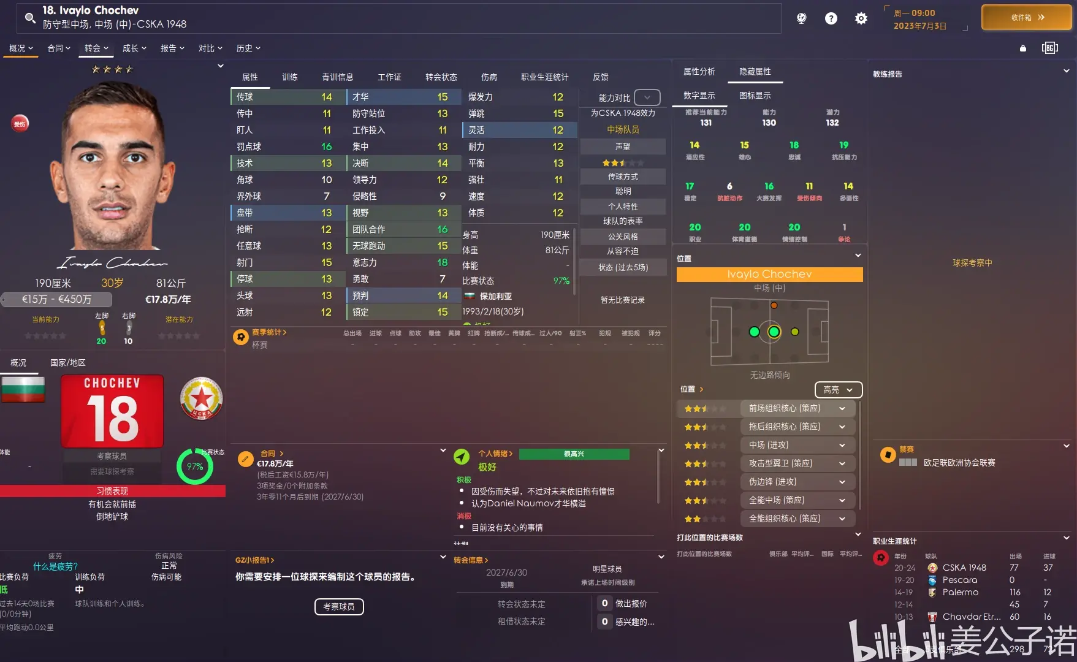Click the green personal mood icon
Image resolution: width=1077 pixels, height=662 pixels.
(x=462, y=457)
